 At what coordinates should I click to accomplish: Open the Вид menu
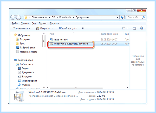click(34, 23)
